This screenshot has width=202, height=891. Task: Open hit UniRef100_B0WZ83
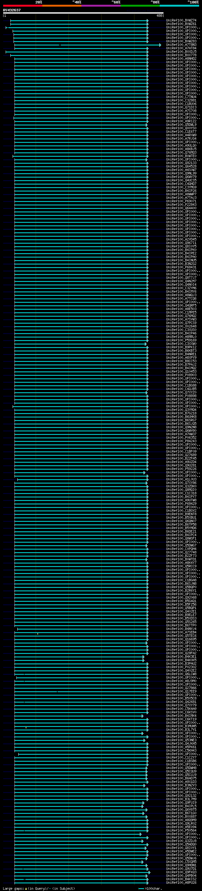[x=181, y=41]
